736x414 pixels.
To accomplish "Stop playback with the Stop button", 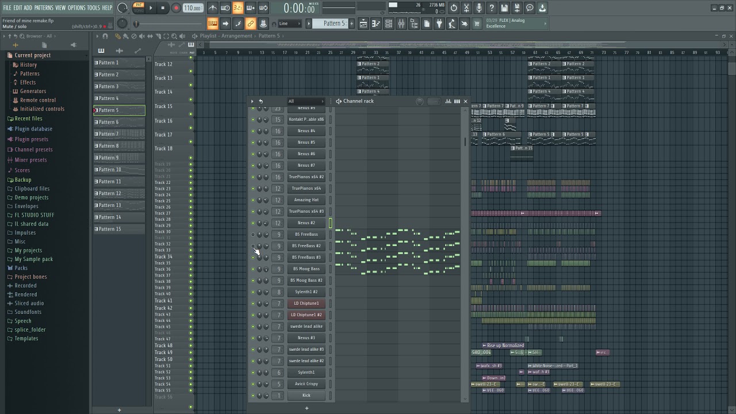I will pos(163,8).
